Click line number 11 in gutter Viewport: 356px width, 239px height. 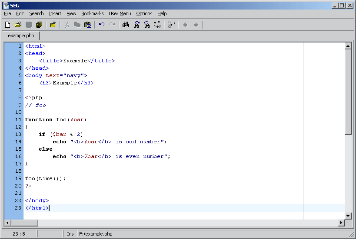tap(18, 119)
